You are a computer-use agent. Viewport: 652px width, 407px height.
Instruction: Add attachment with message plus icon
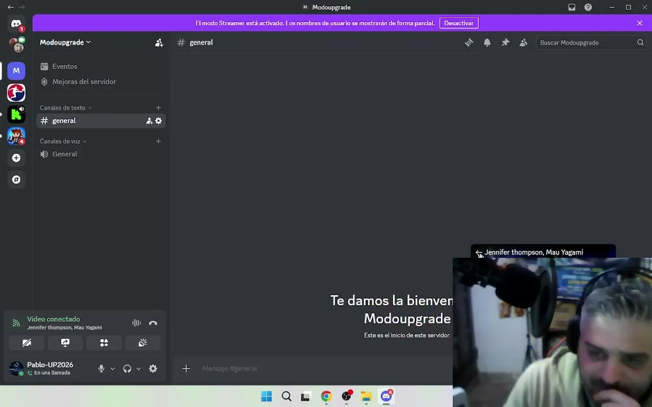(186, 369)
